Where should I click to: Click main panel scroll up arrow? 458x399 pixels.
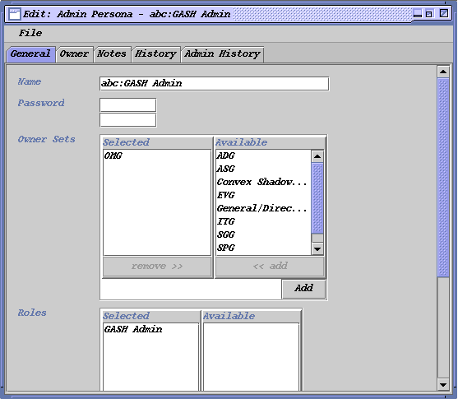[x=443, y=72]
